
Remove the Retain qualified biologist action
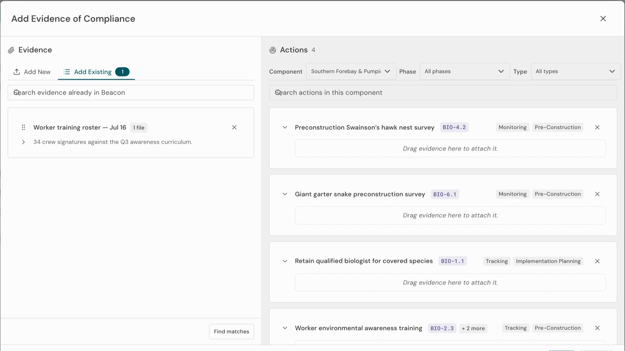coord(597,261)
